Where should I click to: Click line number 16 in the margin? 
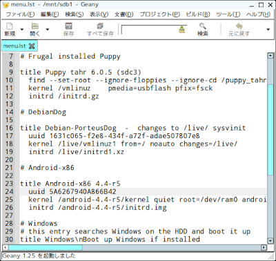pyautogui.click(x=9, y=128)
